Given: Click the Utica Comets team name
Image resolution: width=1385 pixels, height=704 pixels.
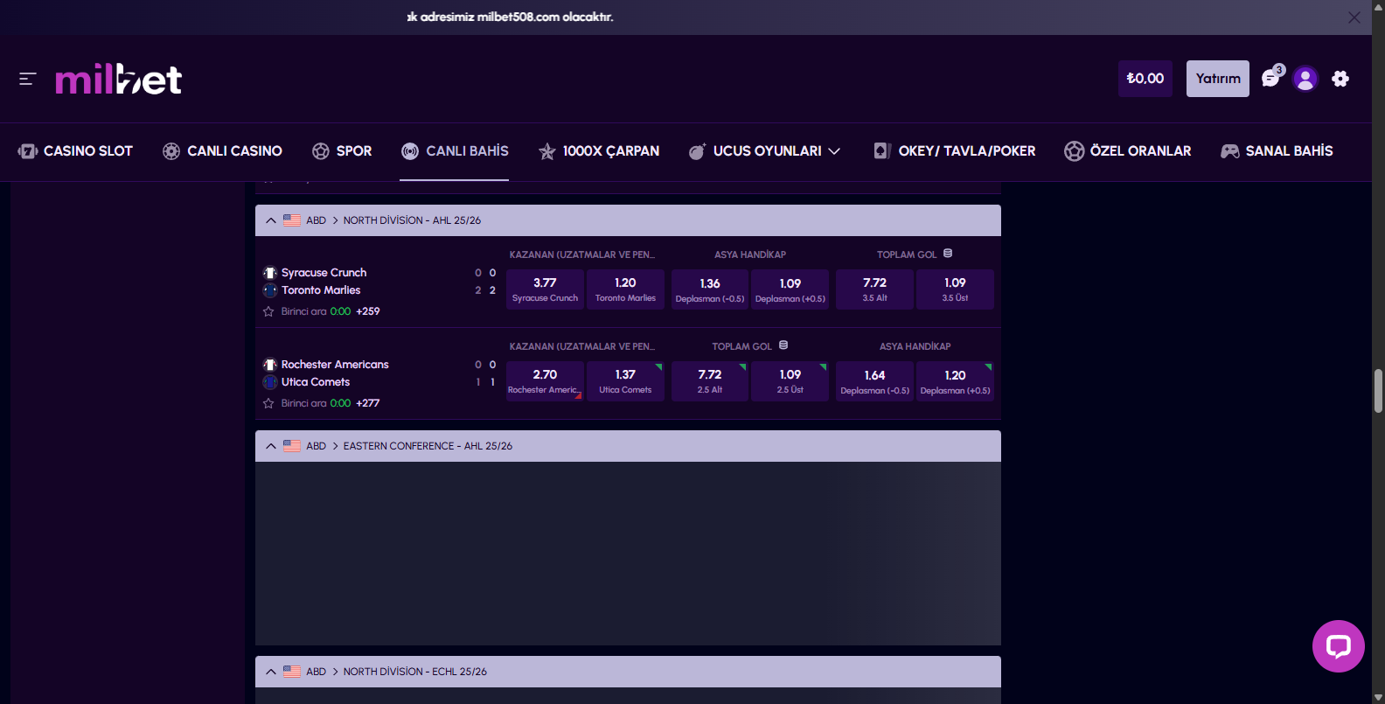Looking at the screenshot, I should tap(316, 382).
